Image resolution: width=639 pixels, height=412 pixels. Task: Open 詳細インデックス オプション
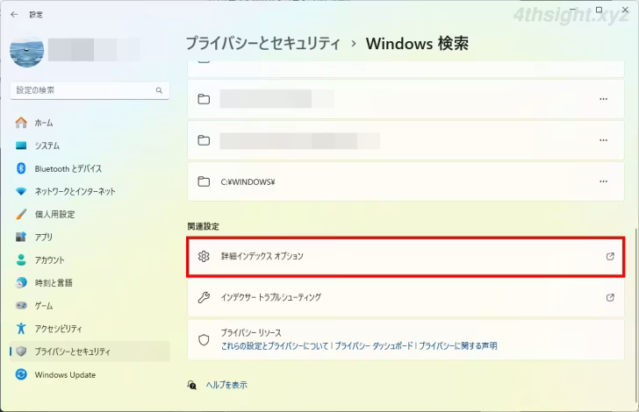point(406,257)
